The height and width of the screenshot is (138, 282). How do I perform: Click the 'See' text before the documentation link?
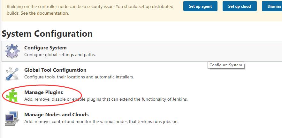[24, 13]
